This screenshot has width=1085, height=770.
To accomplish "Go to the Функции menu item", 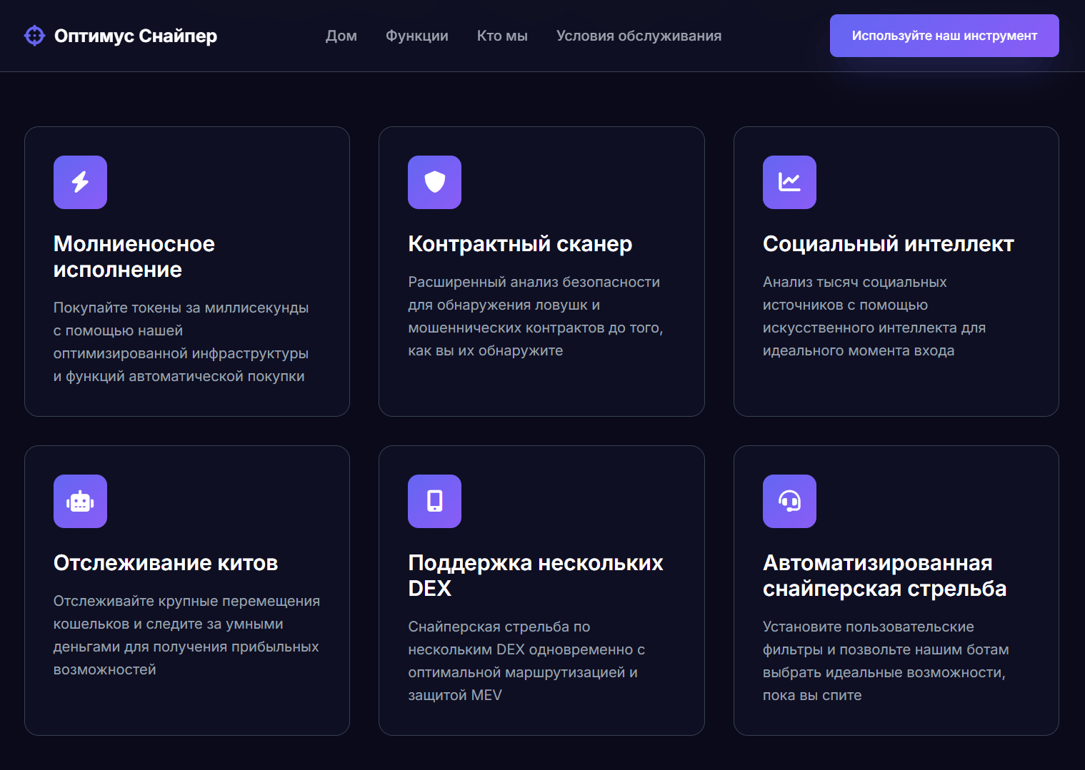I will click(x=416, y=36).
